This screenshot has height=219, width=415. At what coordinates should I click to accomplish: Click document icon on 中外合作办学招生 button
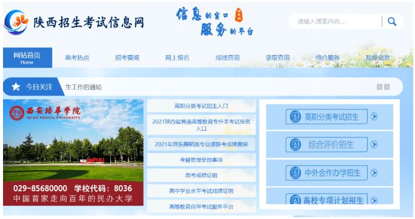(295, 173)
